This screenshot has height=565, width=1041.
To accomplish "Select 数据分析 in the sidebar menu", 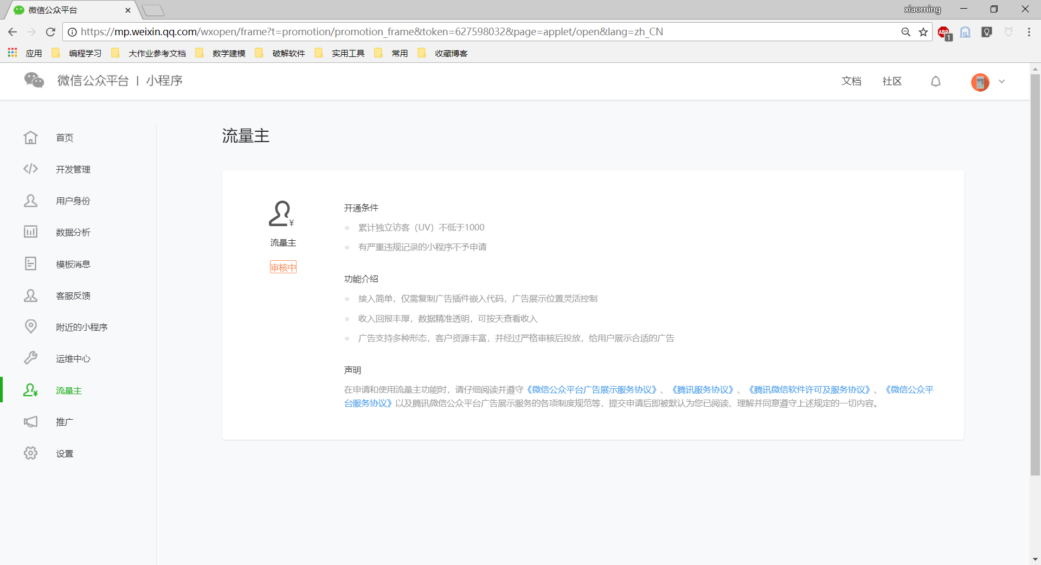I will click(73, 232).
